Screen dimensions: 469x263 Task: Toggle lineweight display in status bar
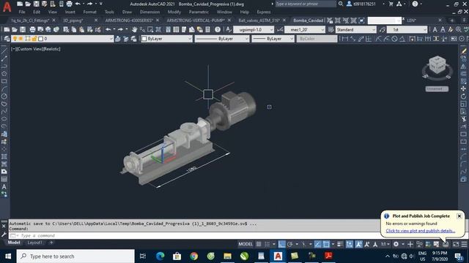[x=340, y=244]
